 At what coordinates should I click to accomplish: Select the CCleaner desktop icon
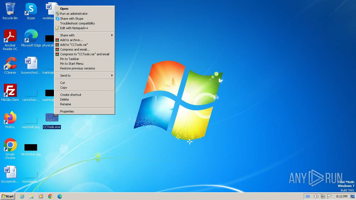tap(10, 66)
